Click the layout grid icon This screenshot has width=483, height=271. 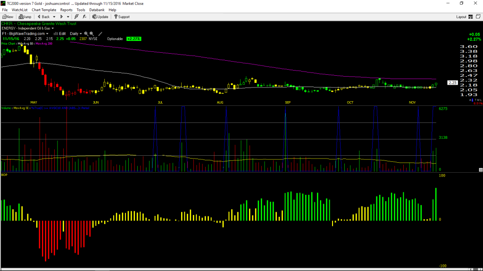(471, 17)
